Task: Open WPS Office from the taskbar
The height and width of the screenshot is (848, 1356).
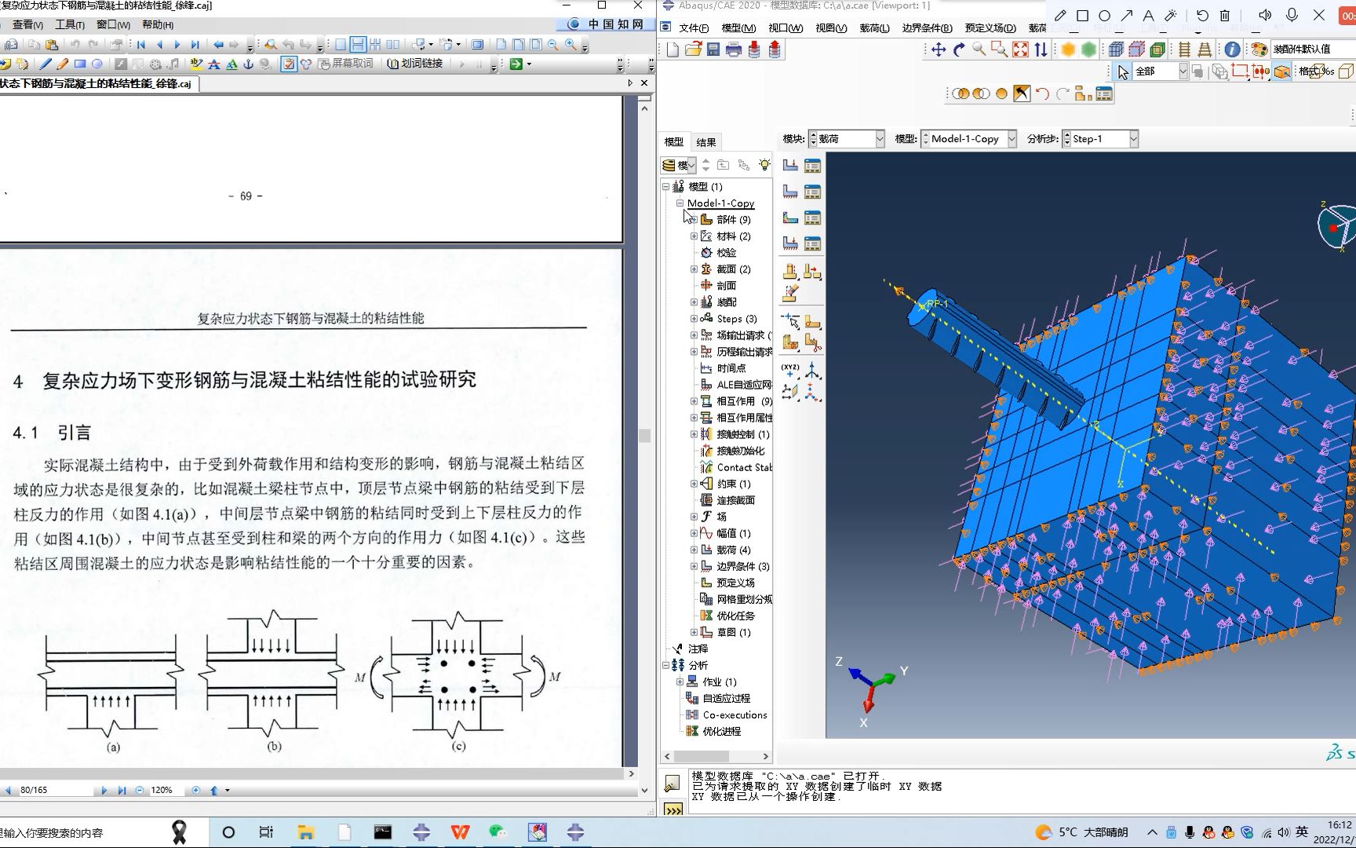Action: pyautogui.click(x=460, y=832)
